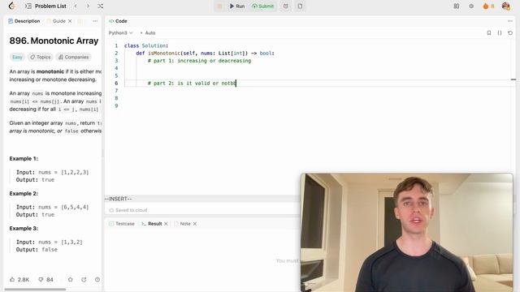Star the problem as favorite
520x292 pixels.
[x=71, y=279]
